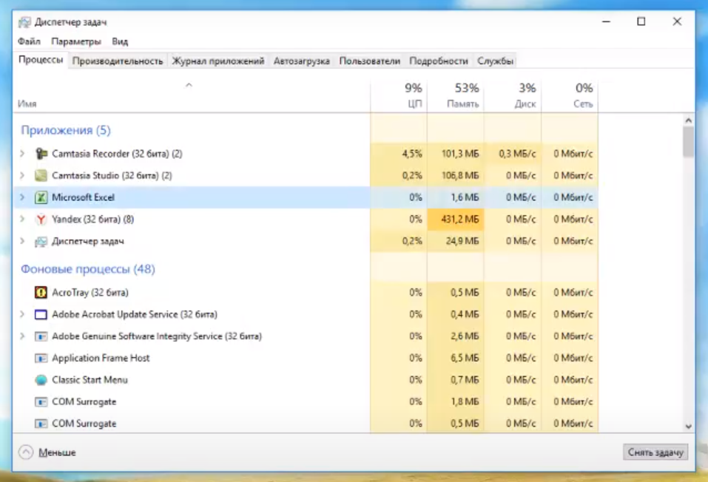Expand Adobe Genuine Software Integrity Service
Image resolution: width=708 pixels, height=482 pixels.
click(22, 336)
